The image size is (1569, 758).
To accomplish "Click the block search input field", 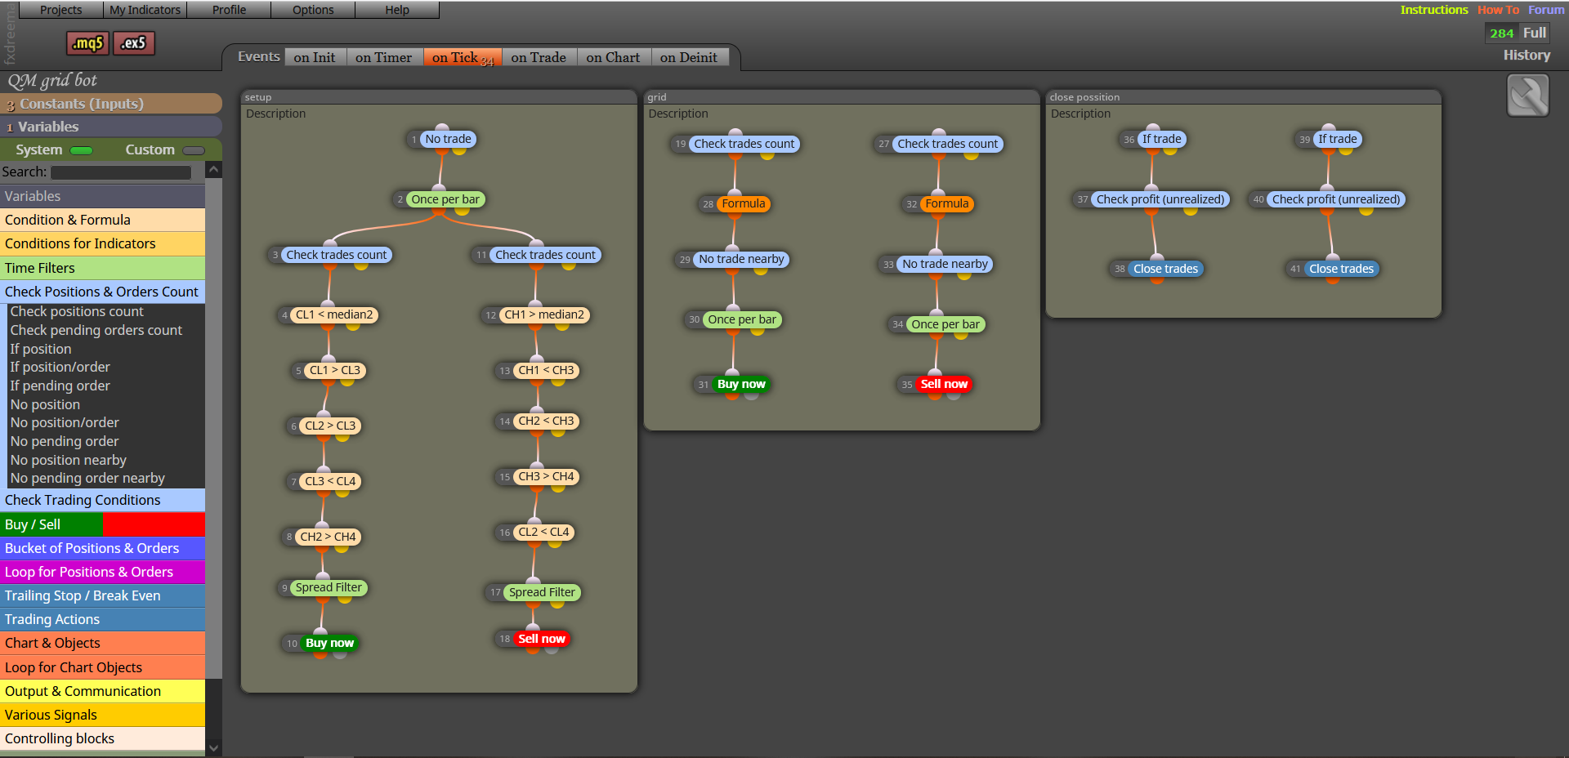I will [121, 172].
